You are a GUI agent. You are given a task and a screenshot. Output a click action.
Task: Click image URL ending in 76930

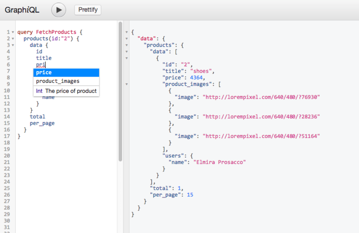pyautogui.click(x=261, y=97)
